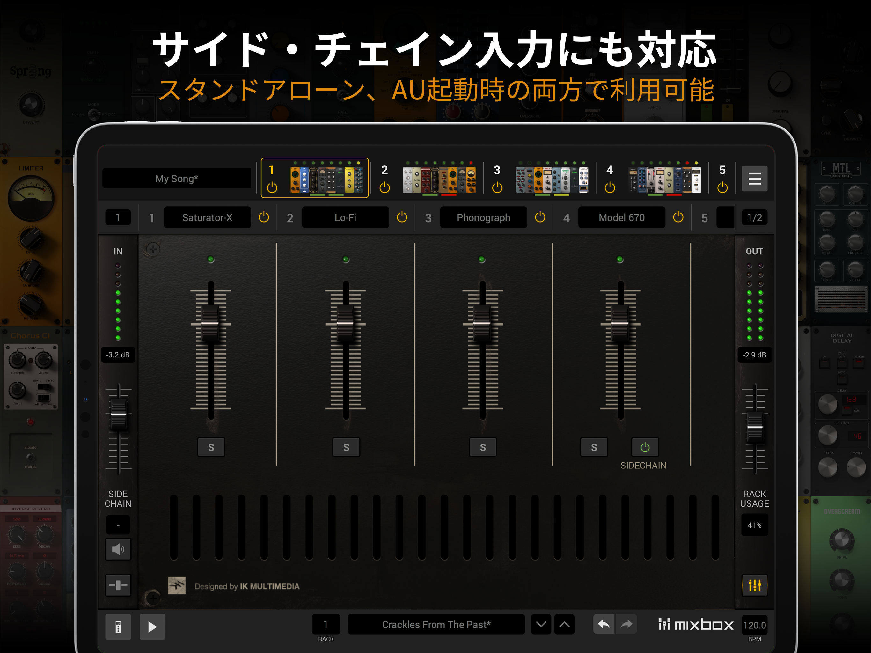Viewport: 871px width, 653px height.
Task: Click the fader view icon bottom-left
Action: pos(118,585)
